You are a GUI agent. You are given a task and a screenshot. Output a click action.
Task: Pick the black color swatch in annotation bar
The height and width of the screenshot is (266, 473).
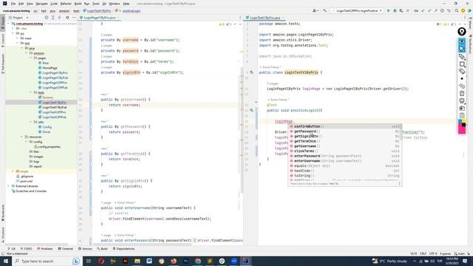point(463,125)
